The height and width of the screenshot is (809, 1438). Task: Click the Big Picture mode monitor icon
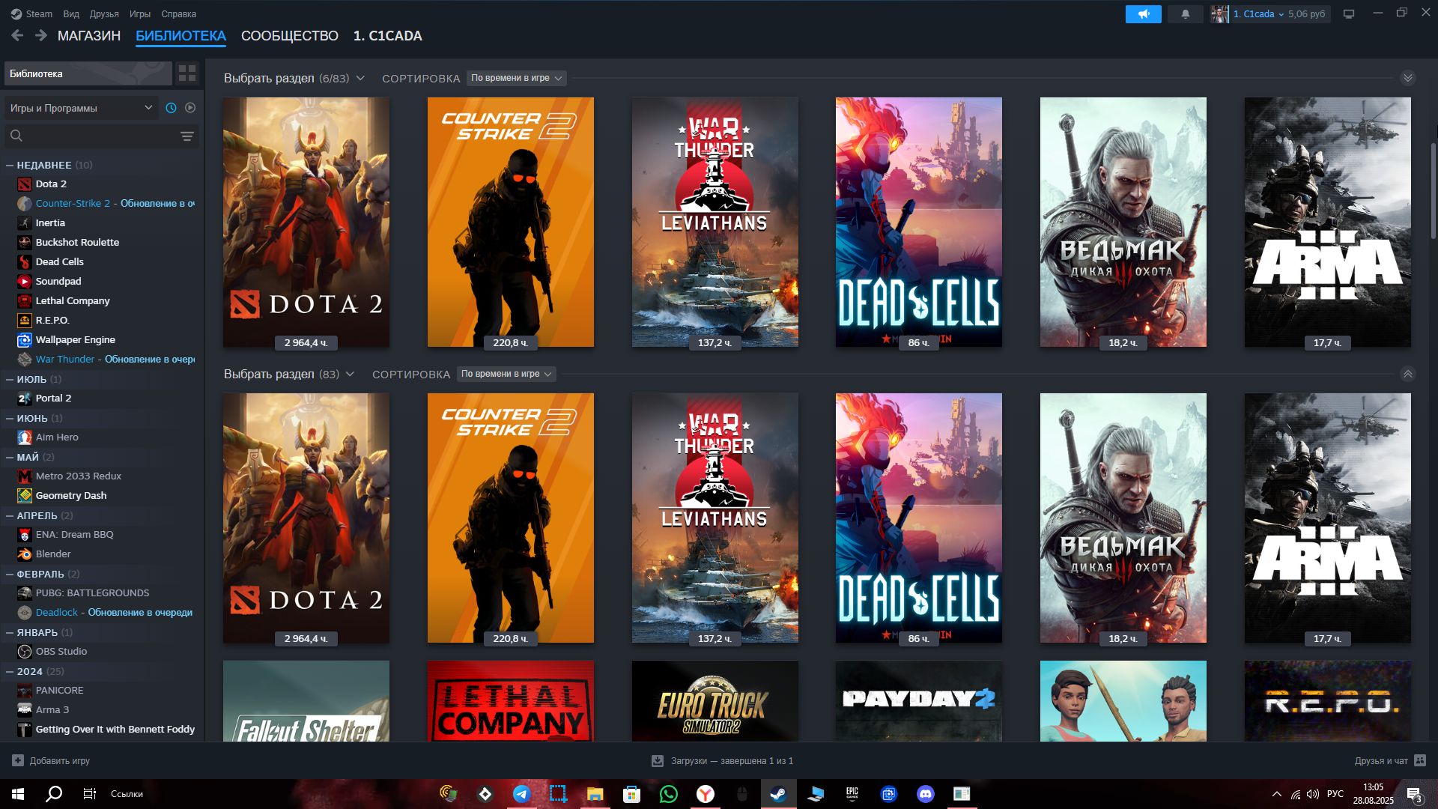click(x=1348, y=14)
